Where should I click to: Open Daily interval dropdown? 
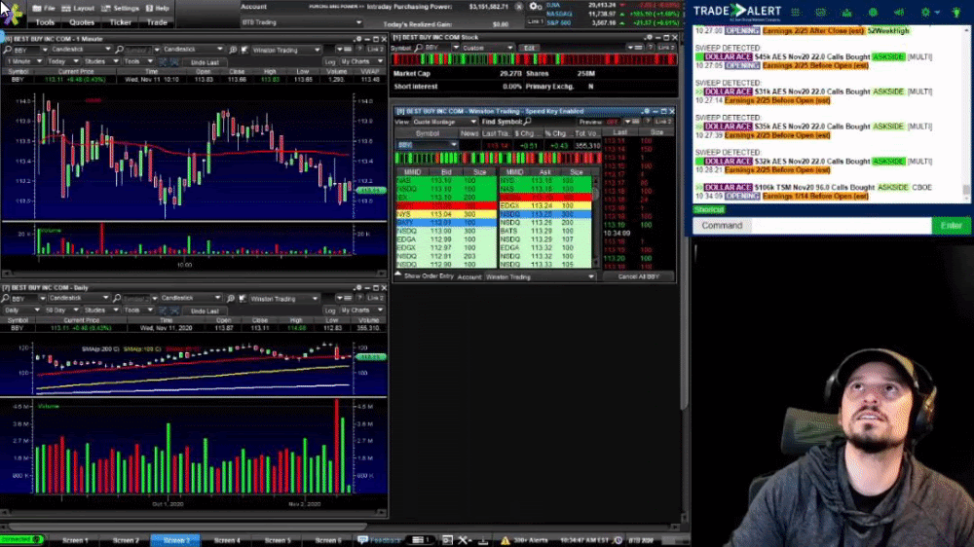coord(21,310)
